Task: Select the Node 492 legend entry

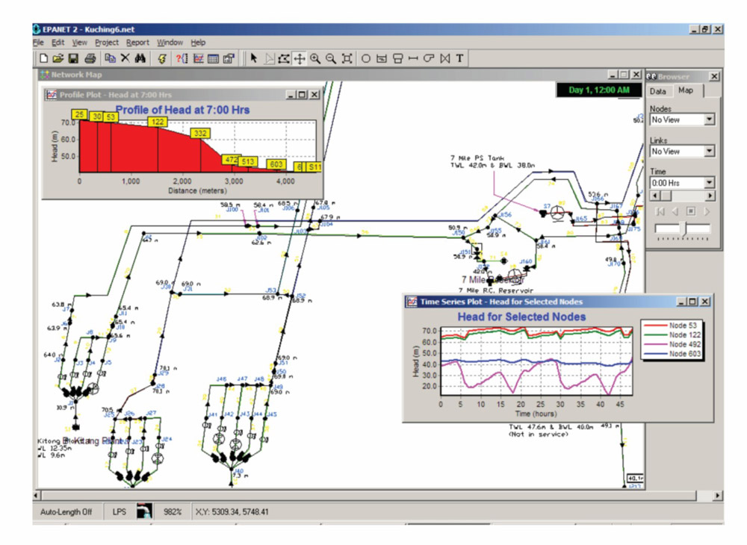Action: [x=672, y=344]
